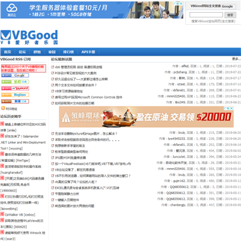Open topic about Microsoft Common Controls API
The height and width of the screenshot is (241, 241).
(x=88, y=97)
